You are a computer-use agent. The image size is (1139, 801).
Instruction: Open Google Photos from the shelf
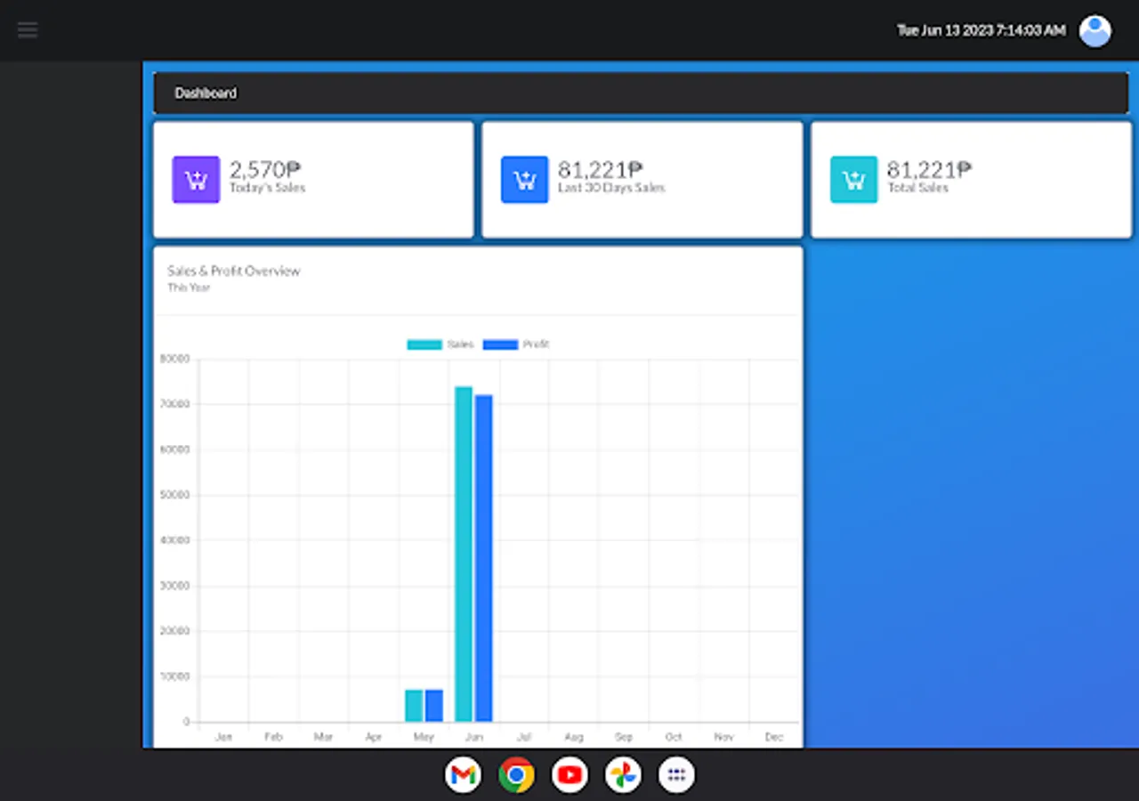(623, 775)
